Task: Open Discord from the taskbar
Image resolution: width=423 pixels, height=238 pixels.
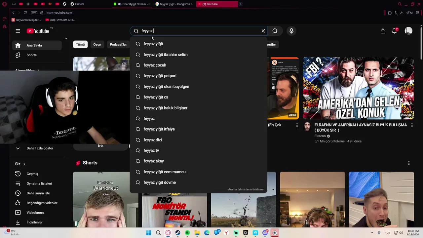Action: (x=265, y=233)
